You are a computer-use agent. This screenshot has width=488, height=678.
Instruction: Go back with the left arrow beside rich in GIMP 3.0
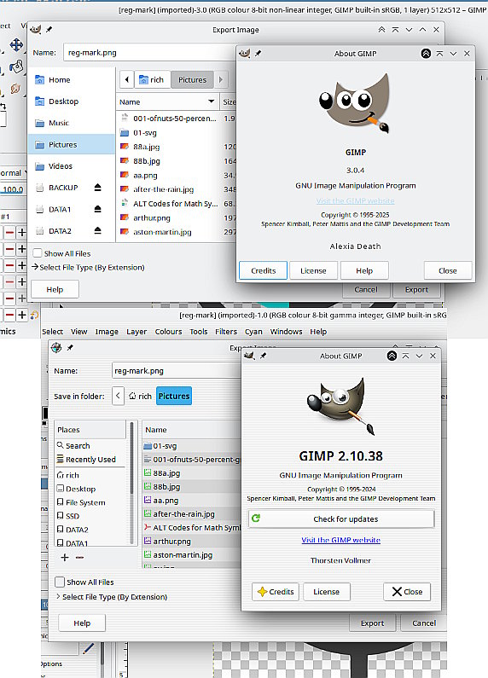[x=126, y=79]
